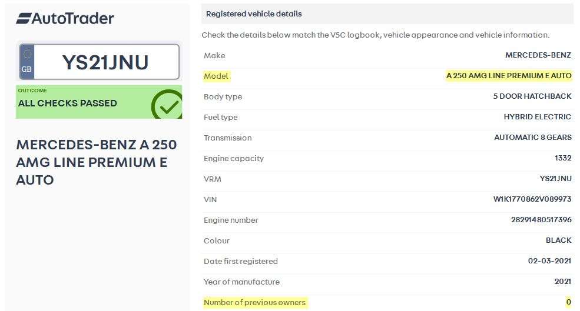
Task: Select the VIN value W1K1770862V089973
Action: 532,199
